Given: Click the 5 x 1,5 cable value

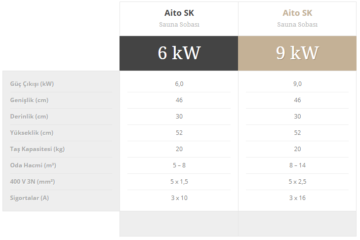Looking at the screenshot, I should (179, 182).
